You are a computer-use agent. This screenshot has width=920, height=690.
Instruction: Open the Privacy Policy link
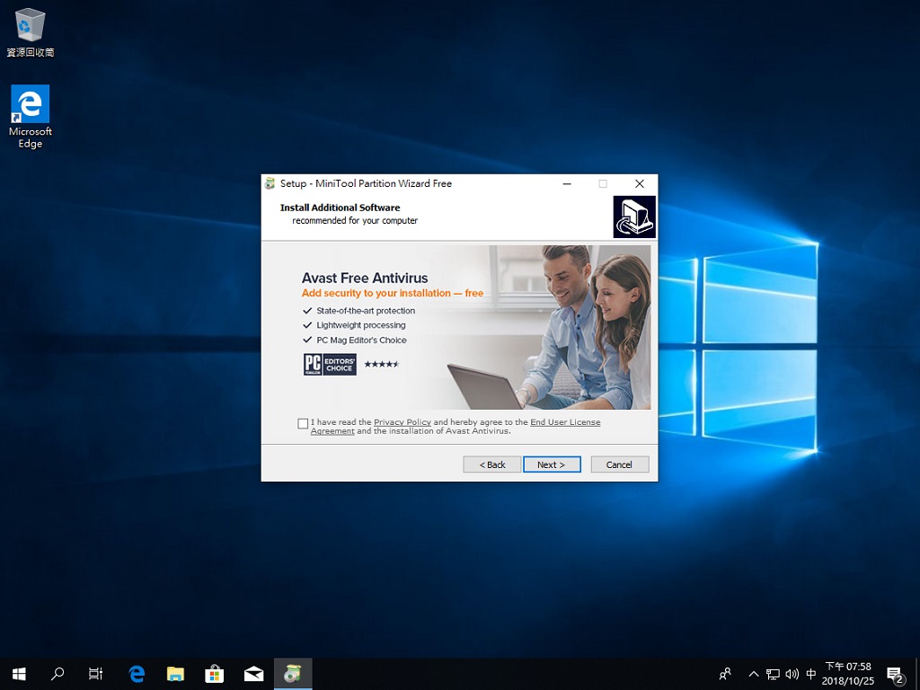click(402, 422)
